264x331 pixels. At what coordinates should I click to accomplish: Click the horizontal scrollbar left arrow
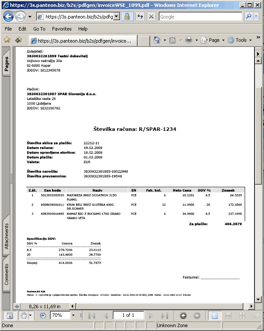[x=73, y=306]
